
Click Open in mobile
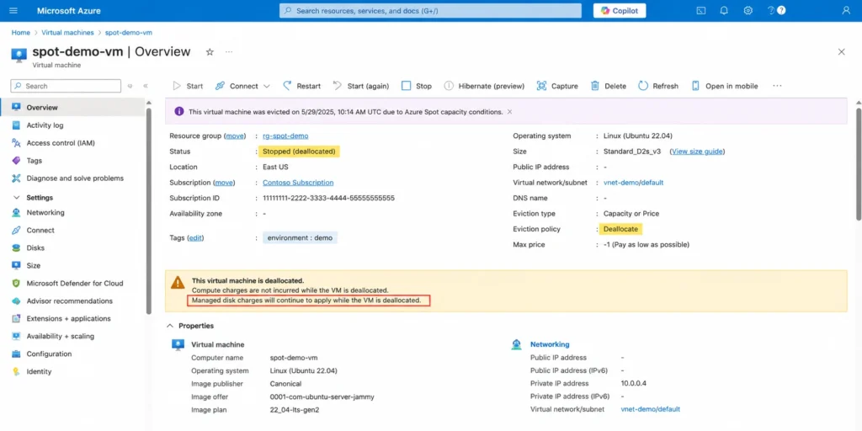725,86
